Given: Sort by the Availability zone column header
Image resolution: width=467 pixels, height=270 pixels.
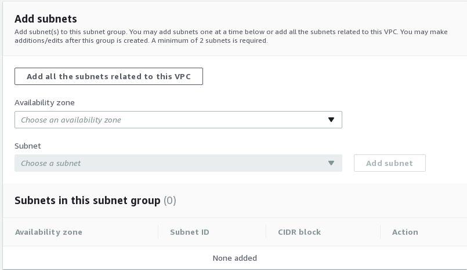Looking at the screenshot, I should (49, 232).
